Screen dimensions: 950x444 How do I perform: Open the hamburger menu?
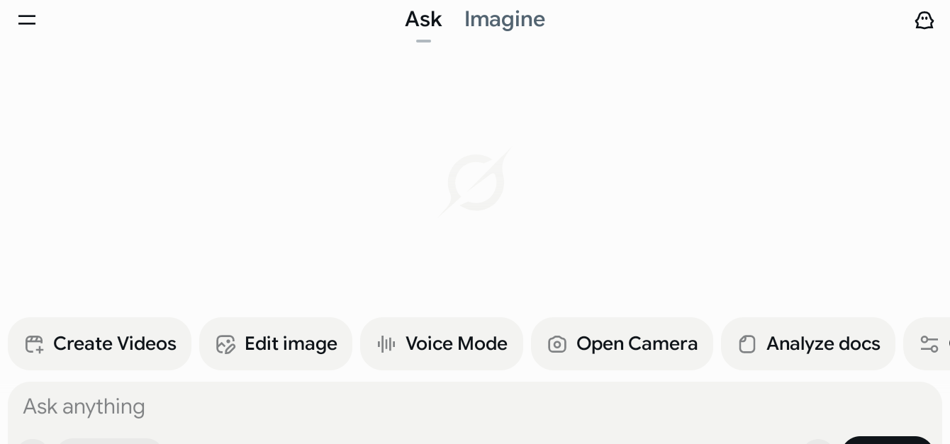[x=27, y=20]
